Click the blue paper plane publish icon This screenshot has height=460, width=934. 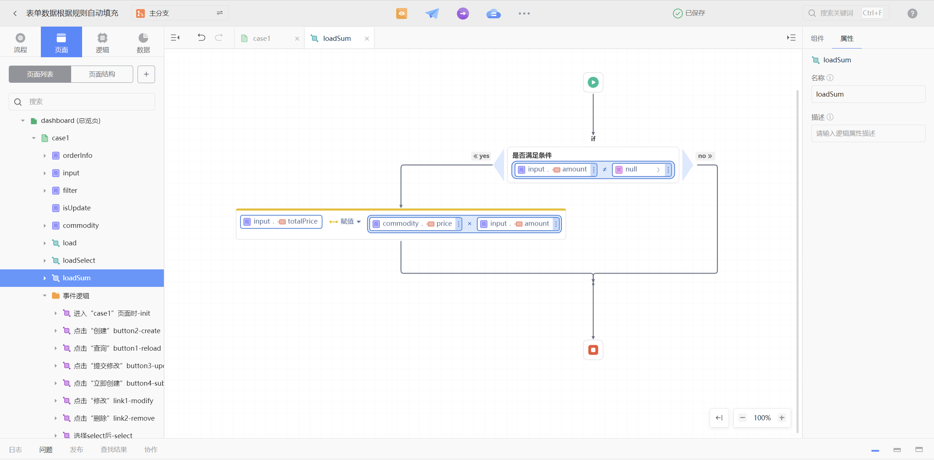pos(432,13)
